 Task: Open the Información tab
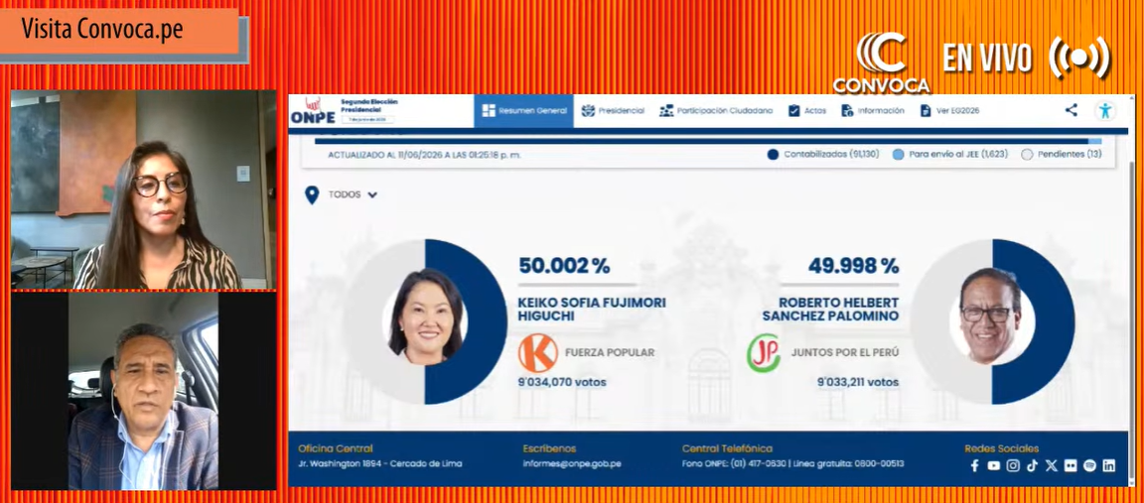click(873, 111)
